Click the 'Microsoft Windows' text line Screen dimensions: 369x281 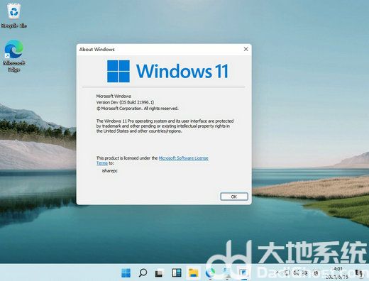pos(114,96)
